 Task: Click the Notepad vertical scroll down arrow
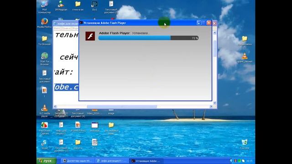[214, 103]
